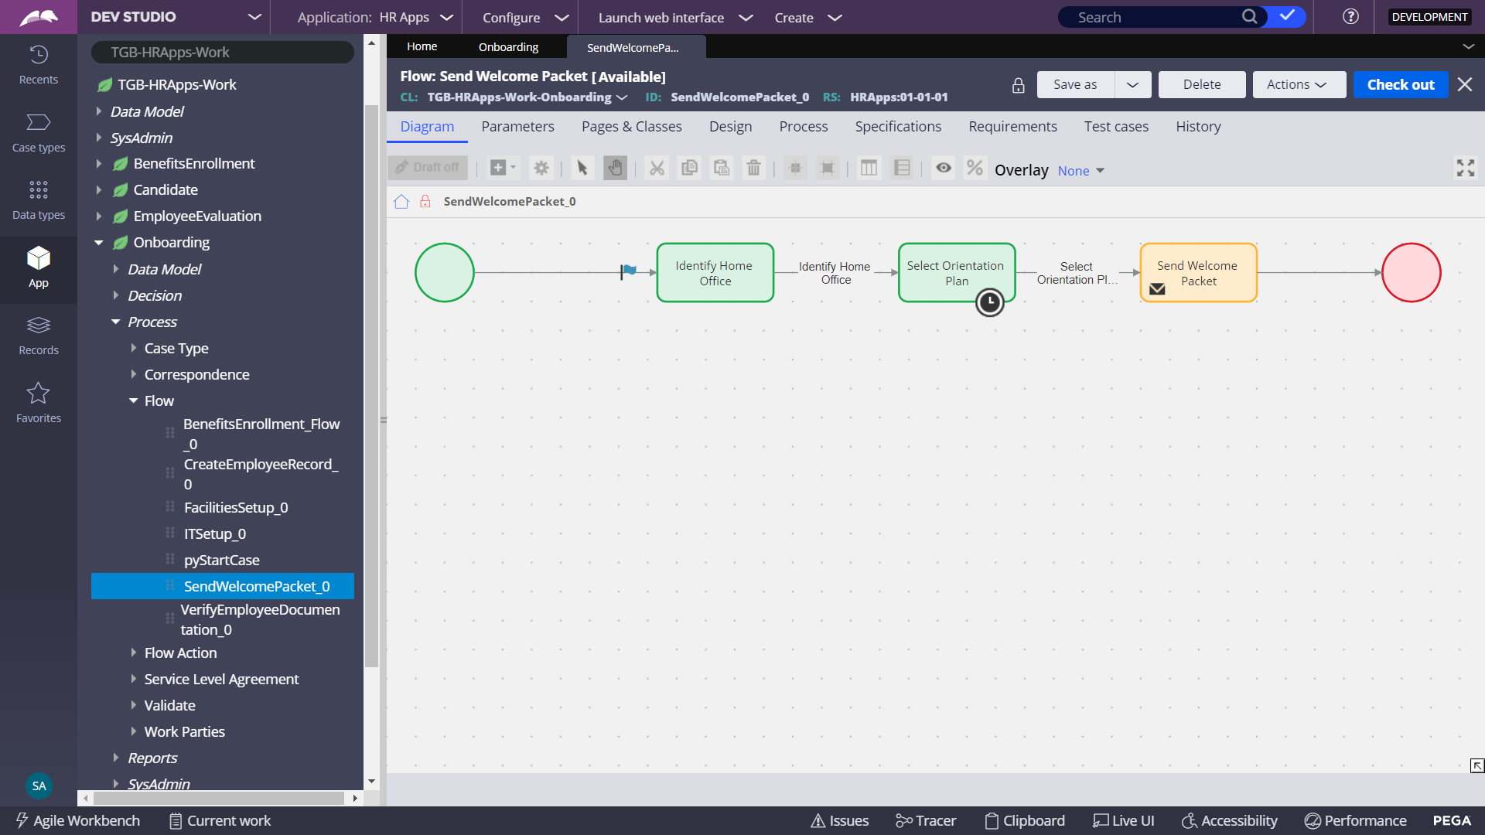The height and width of the screenshot is (835, 1485).
Task: Switch to the Design tab
Action: pos(730,127)
